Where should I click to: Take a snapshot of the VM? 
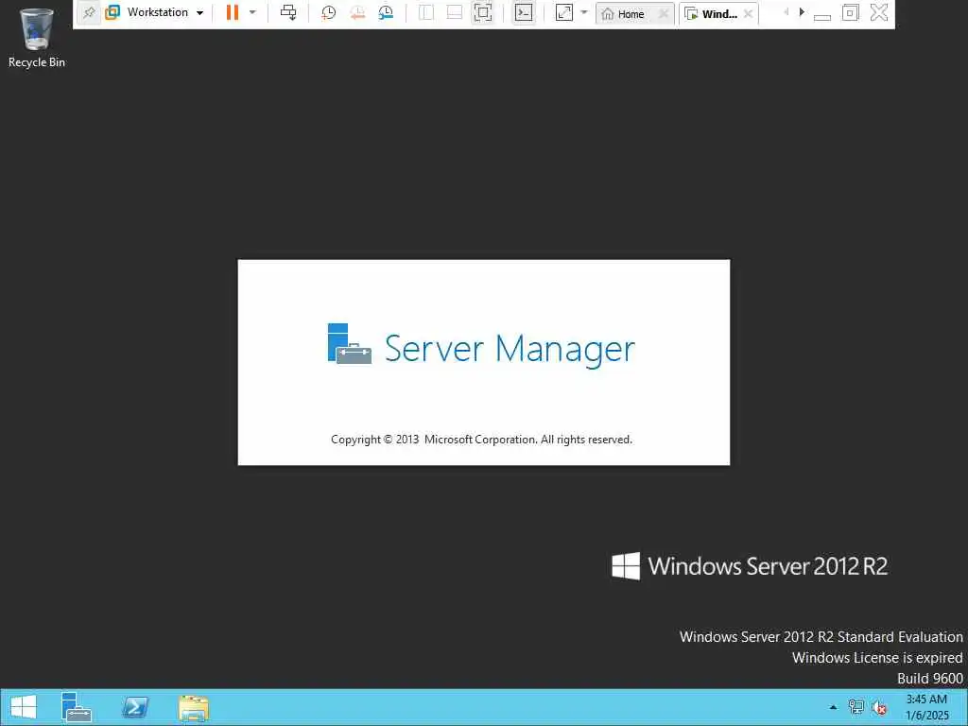pyautogui.click(x=328, y=12)
